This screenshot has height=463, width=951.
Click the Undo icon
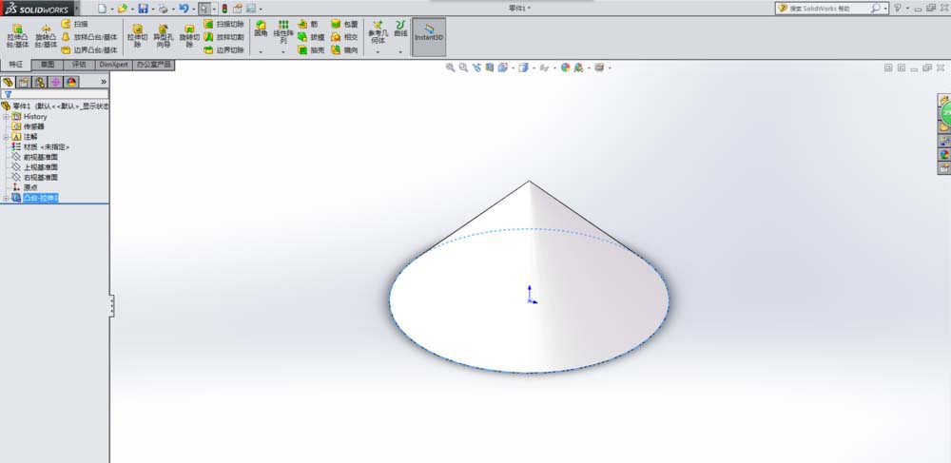184,9
